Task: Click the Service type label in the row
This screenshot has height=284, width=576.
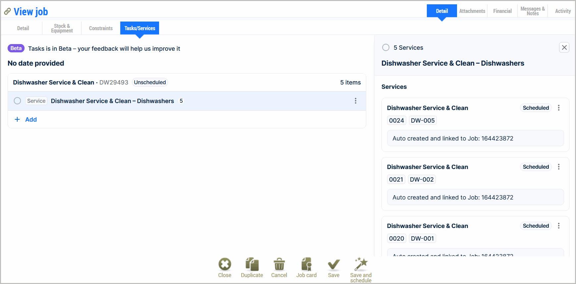Action: pos(36,101)
